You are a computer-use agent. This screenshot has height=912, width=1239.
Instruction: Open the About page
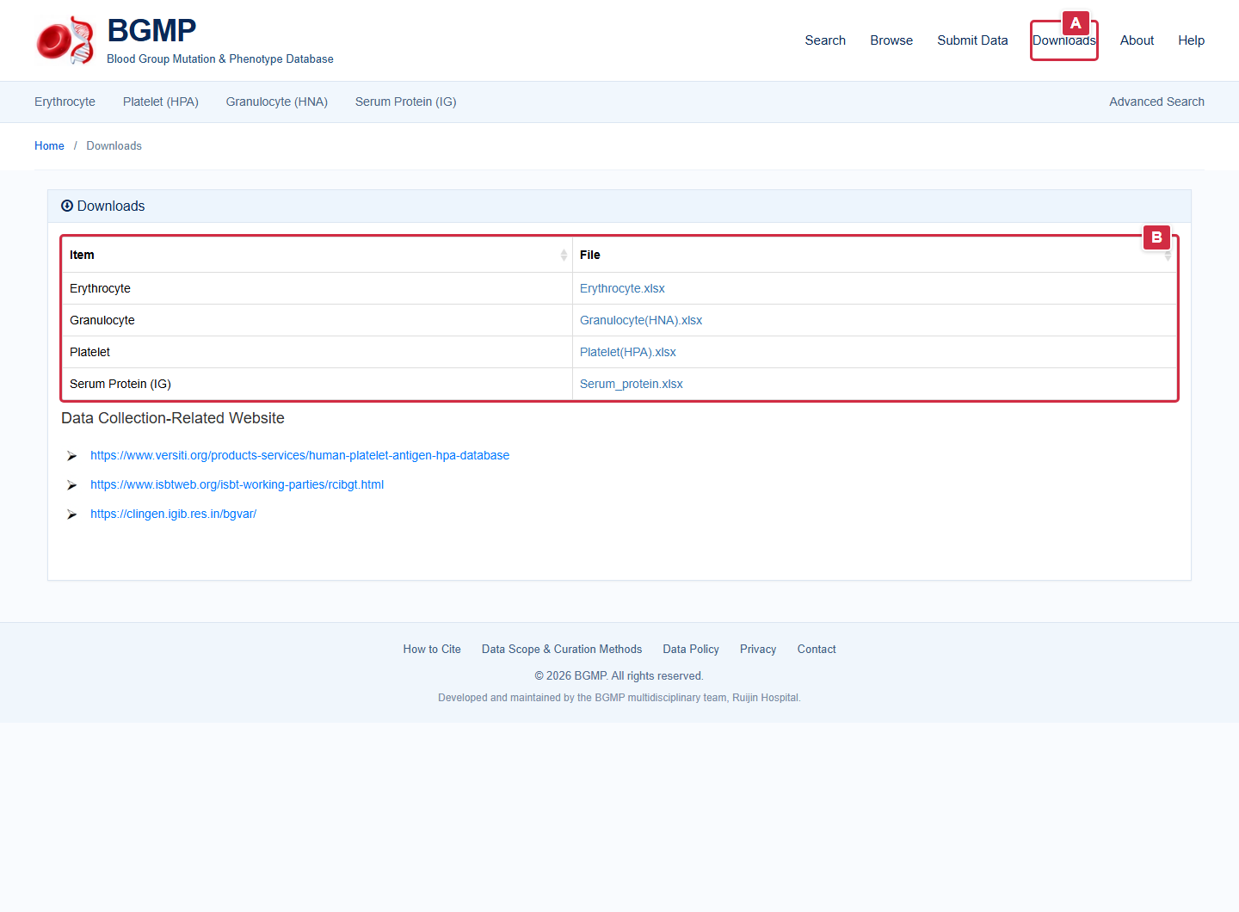(1137, 40)
